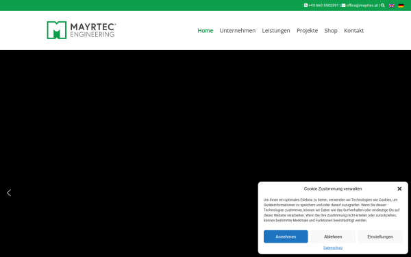Close the cookie consent dialog
411x257 pixels.
tap(399, 188)
